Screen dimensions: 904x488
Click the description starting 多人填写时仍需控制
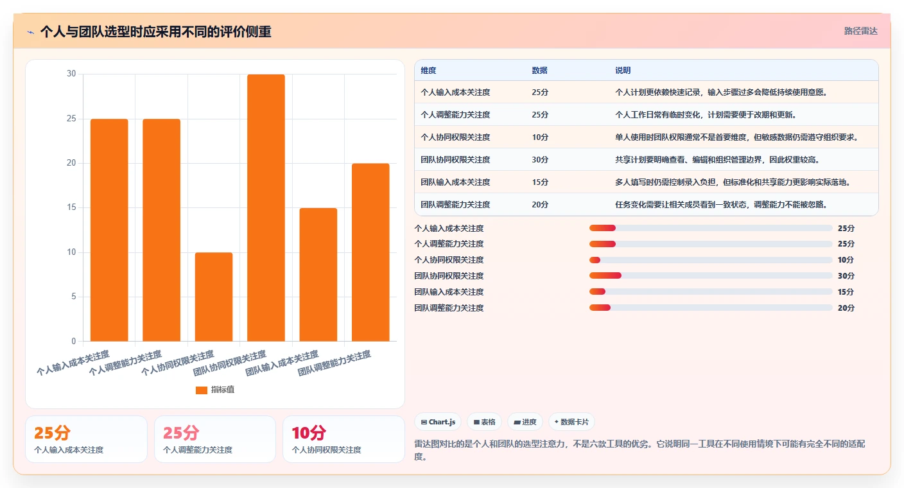tap(733, 182)
